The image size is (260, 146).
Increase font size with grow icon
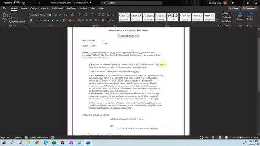tap(56, 15)
